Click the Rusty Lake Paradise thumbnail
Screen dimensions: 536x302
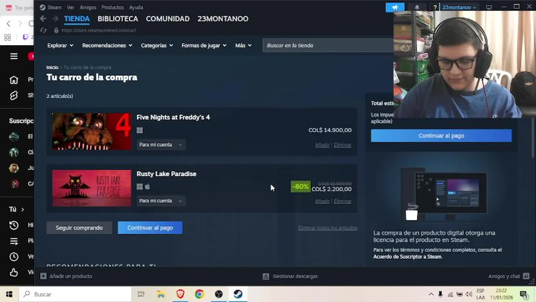(x=92, y=188)
